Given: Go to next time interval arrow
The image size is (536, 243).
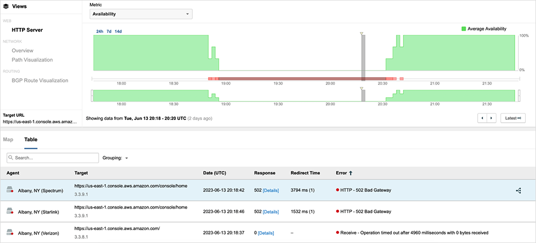Looking at the screenshot, I should point(491,118).
